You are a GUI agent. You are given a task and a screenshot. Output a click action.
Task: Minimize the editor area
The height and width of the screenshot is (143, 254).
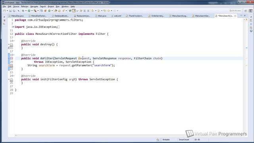pyautogui.click(x=241, y=15)
